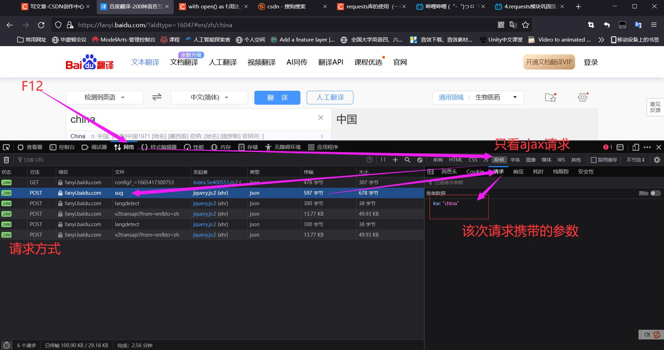This screenshot has width=664, height=350.
Task: Enable the 禁用缓存 checkbox
Action: click(594, 160)
